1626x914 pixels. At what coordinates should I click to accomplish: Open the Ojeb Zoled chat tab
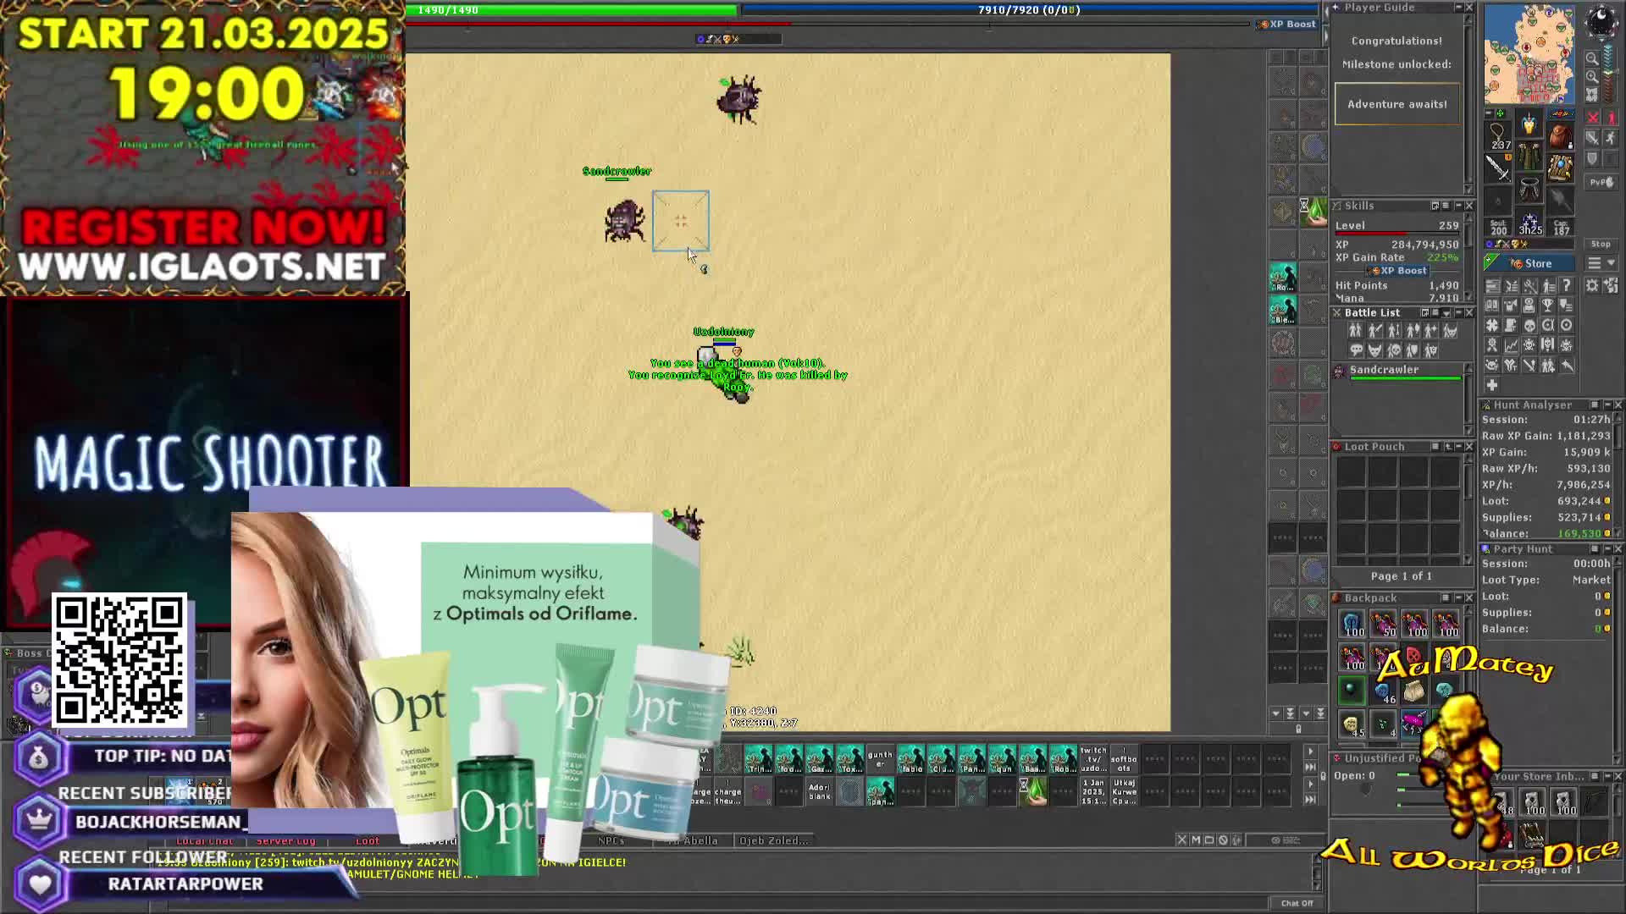[774, 840]
